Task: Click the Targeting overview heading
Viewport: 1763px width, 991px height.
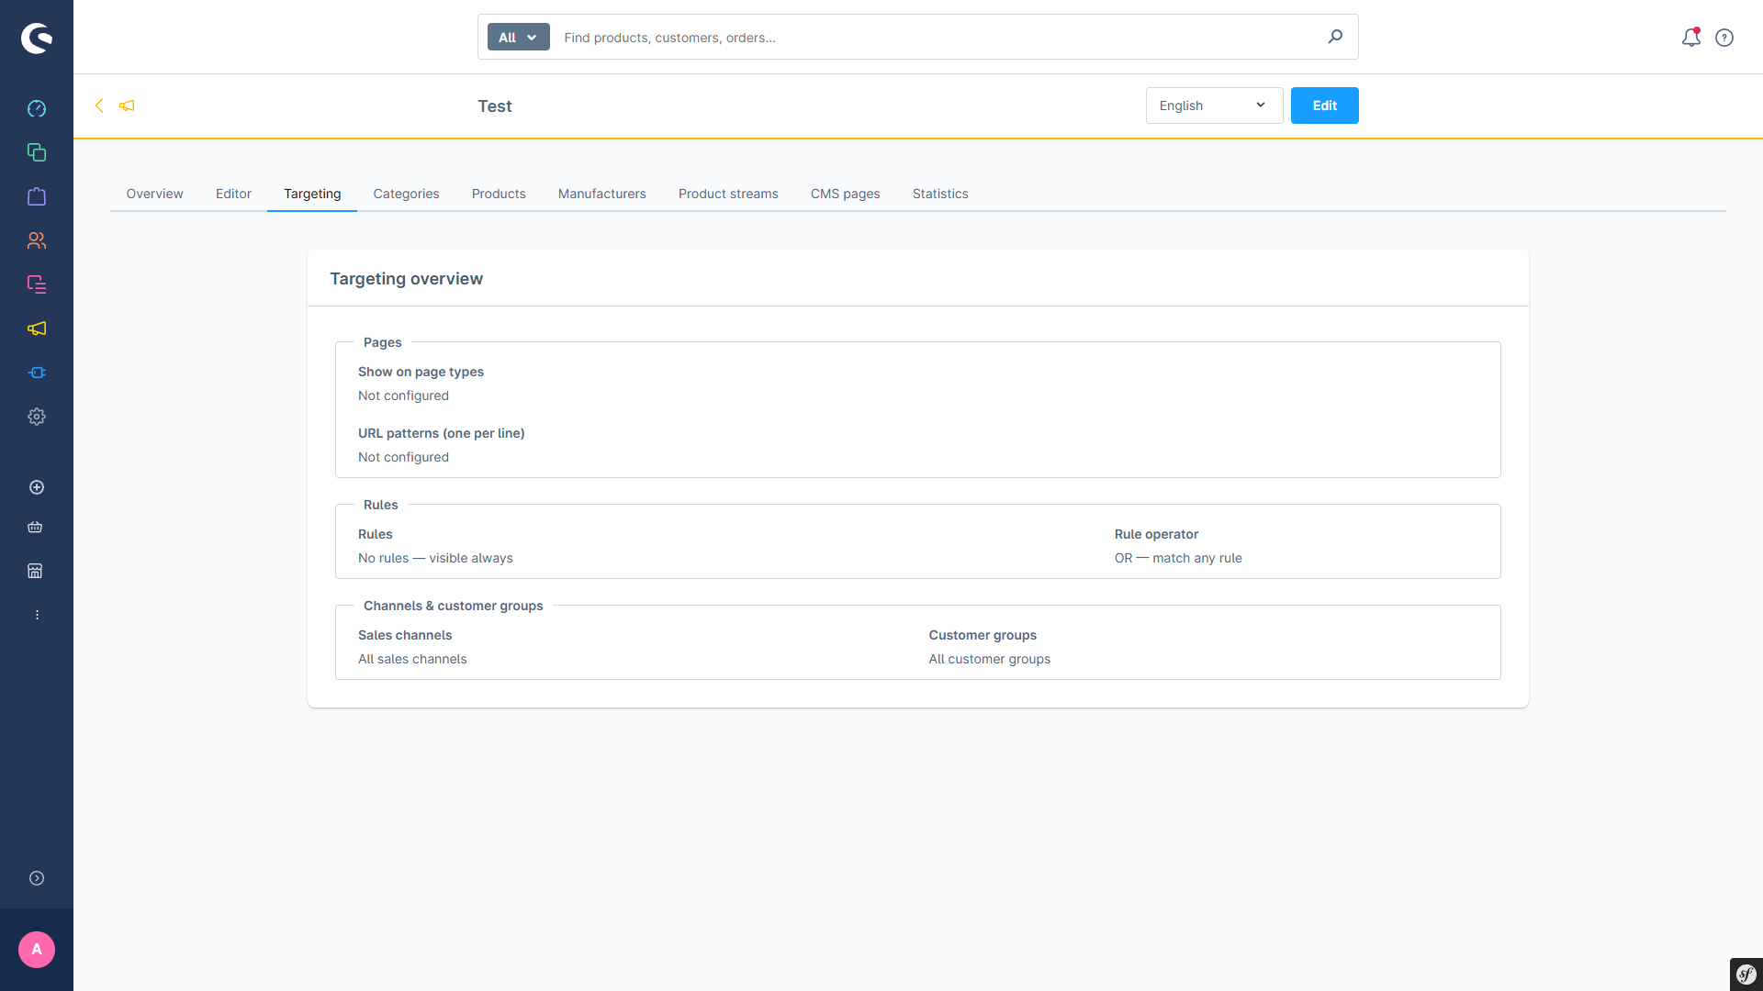Action: [406, 279]
